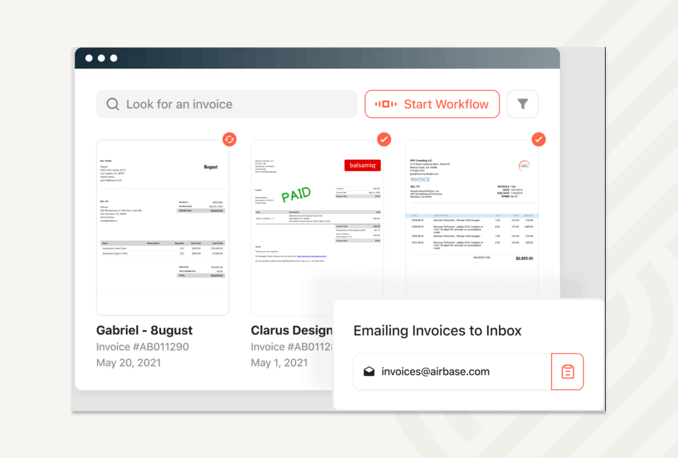The image size is (678, 458).
Task: Click the Emailing Invoices to Inbox heading
Action: 437,330
